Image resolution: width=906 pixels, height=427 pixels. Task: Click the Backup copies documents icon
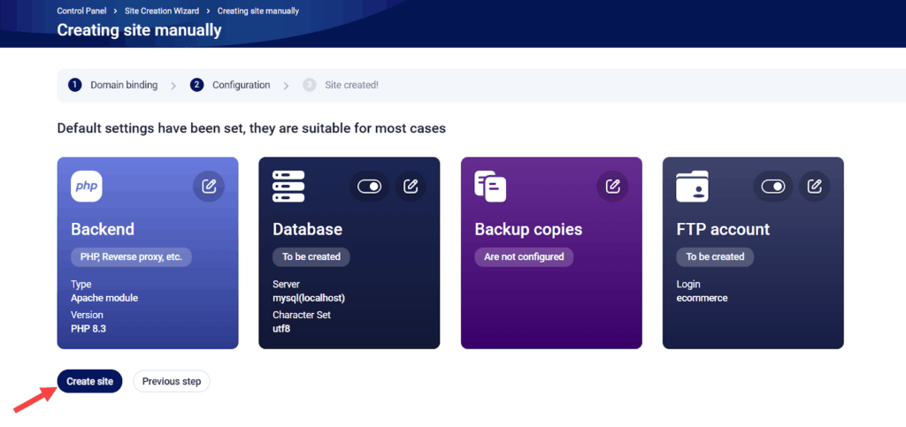pos(490,187)
